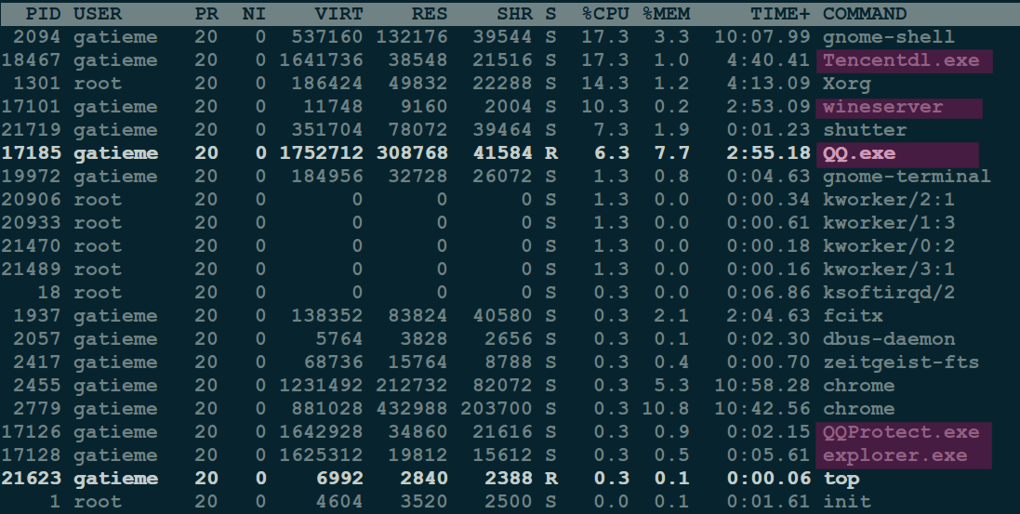Click PID 17101 in the process list
This screenshot has width=1020, height=514.
tap(32, 107)
